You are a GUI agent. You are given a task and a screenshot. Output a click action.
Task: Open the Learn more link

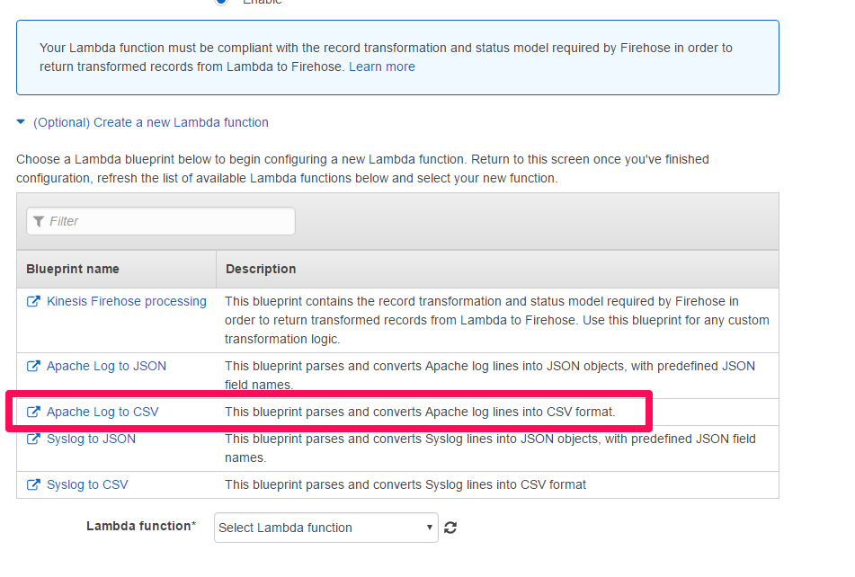pyautogui.click(x=382, y=67)
